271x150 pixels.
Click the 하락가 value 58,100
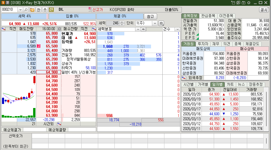coord(91,68)
